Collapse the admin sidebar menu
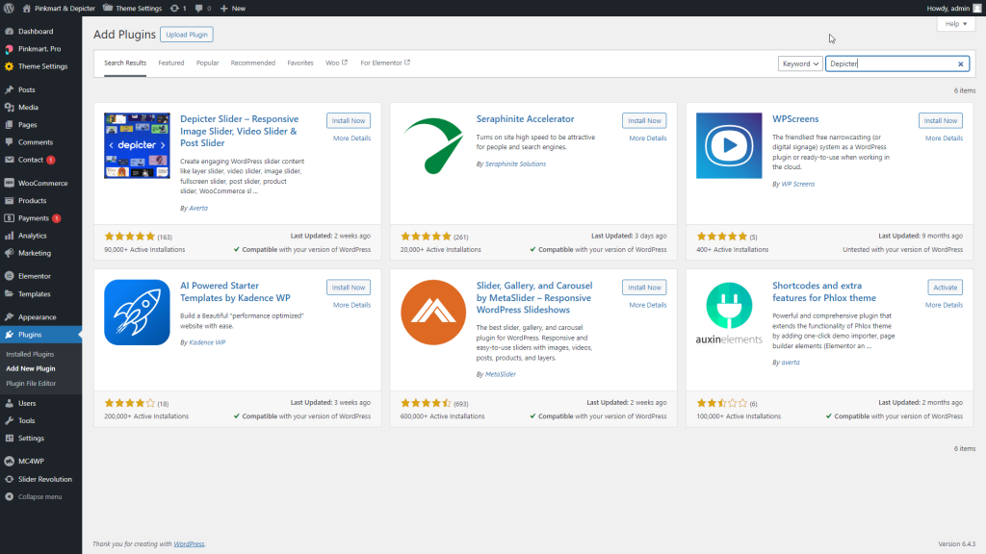The width and height of the screenshot is (986, 554). coord(40,497)
